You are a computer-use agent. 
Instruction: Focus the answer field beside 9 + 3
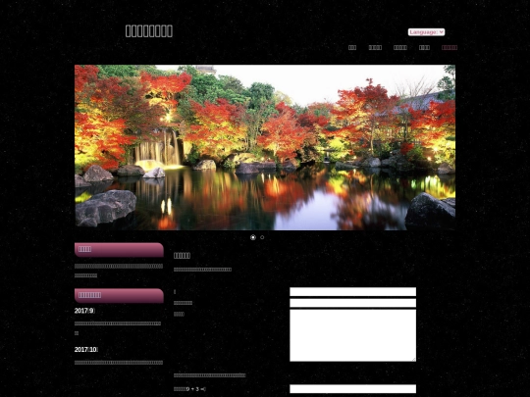[x=353, y=388]
